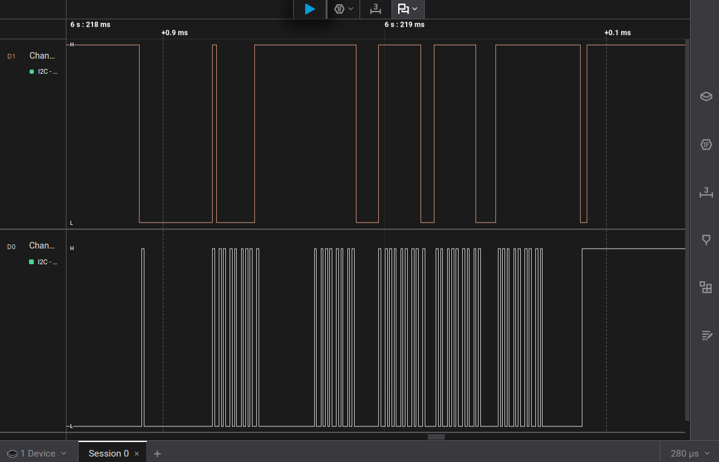This screenshot has width=719, height=462.
Task: Start capture with the blue play button
Action: pyautogui.click(x=310, y=9)
